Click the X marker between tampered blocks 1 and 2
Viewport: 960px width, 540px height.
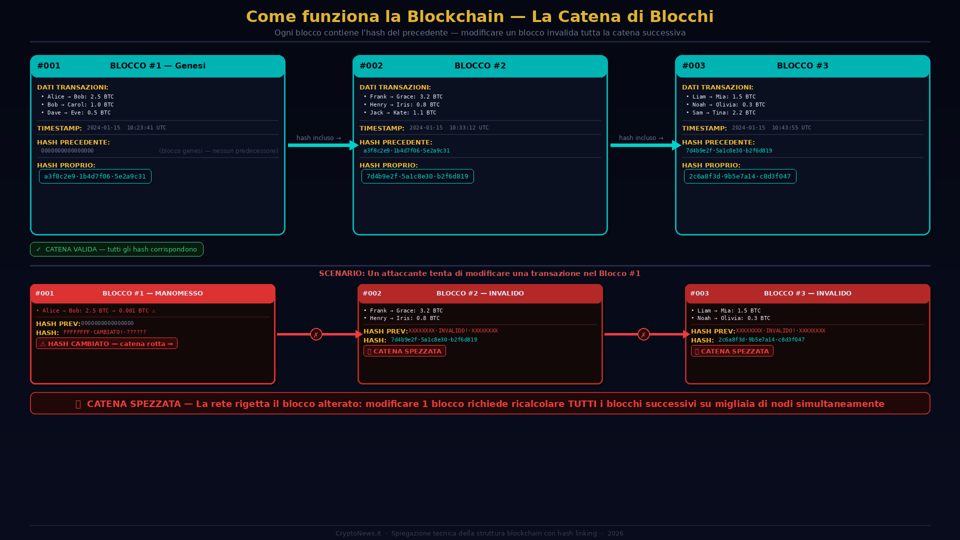316,334
